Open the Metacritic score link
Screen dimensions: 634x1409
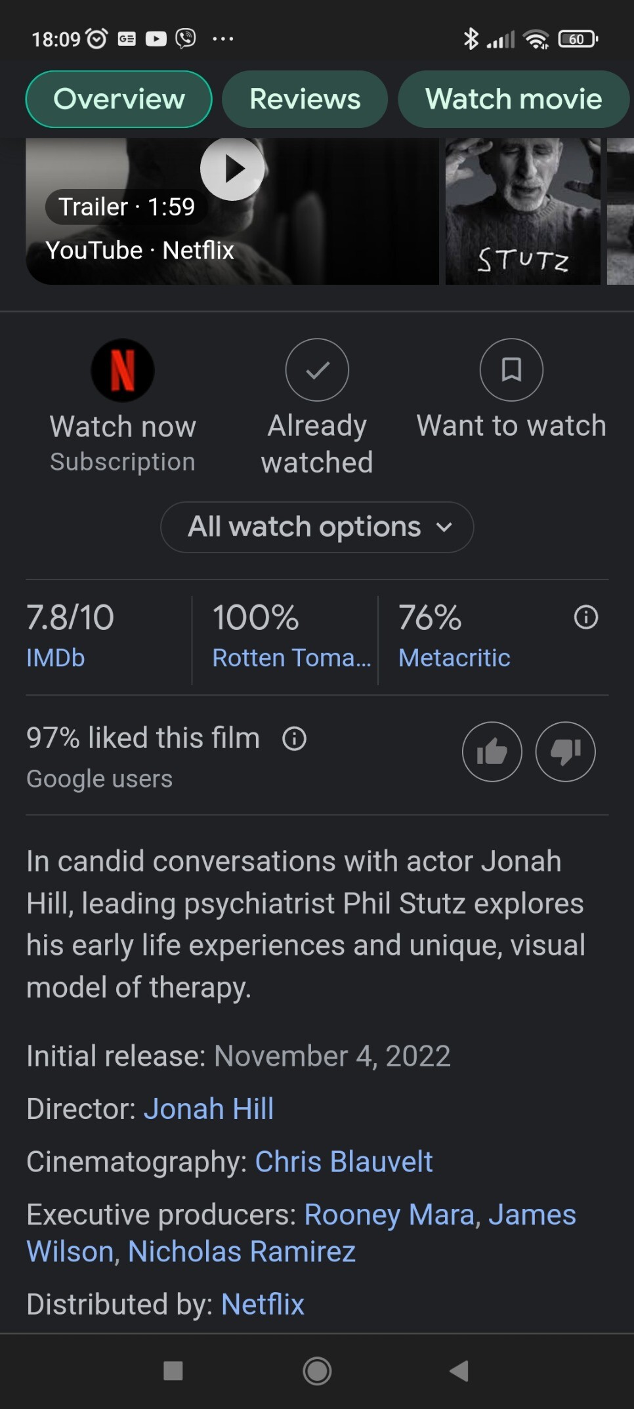pos(454,658)
